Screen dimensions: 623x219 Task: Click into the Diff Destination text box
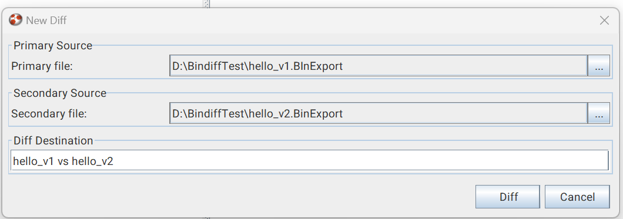click(x=310, y=161)
